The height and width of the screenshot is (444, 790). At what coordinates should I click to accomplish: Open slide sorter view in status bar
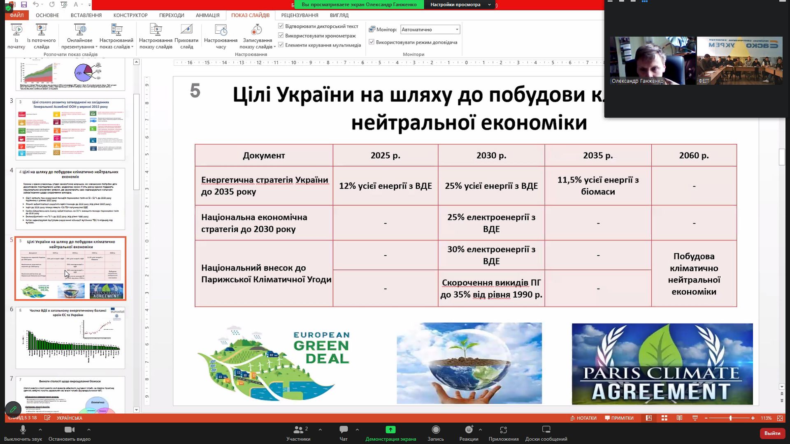click(664, 418)
